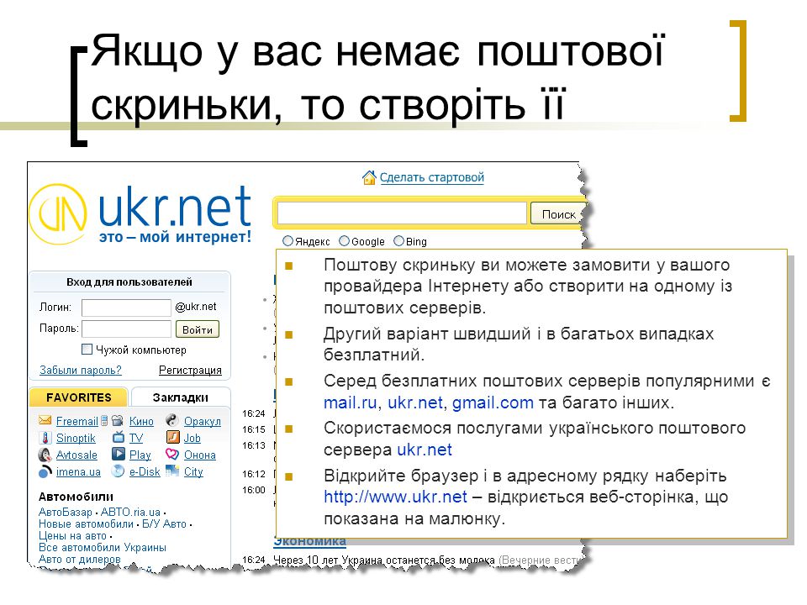Open the e-Disk link

pos(145,471)
